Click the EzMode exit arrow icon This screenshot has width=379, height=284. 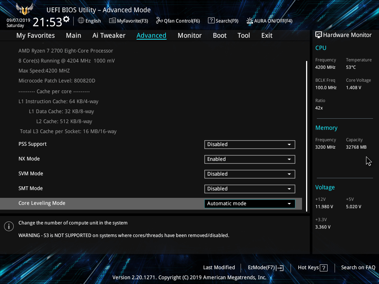coord(280,268)
